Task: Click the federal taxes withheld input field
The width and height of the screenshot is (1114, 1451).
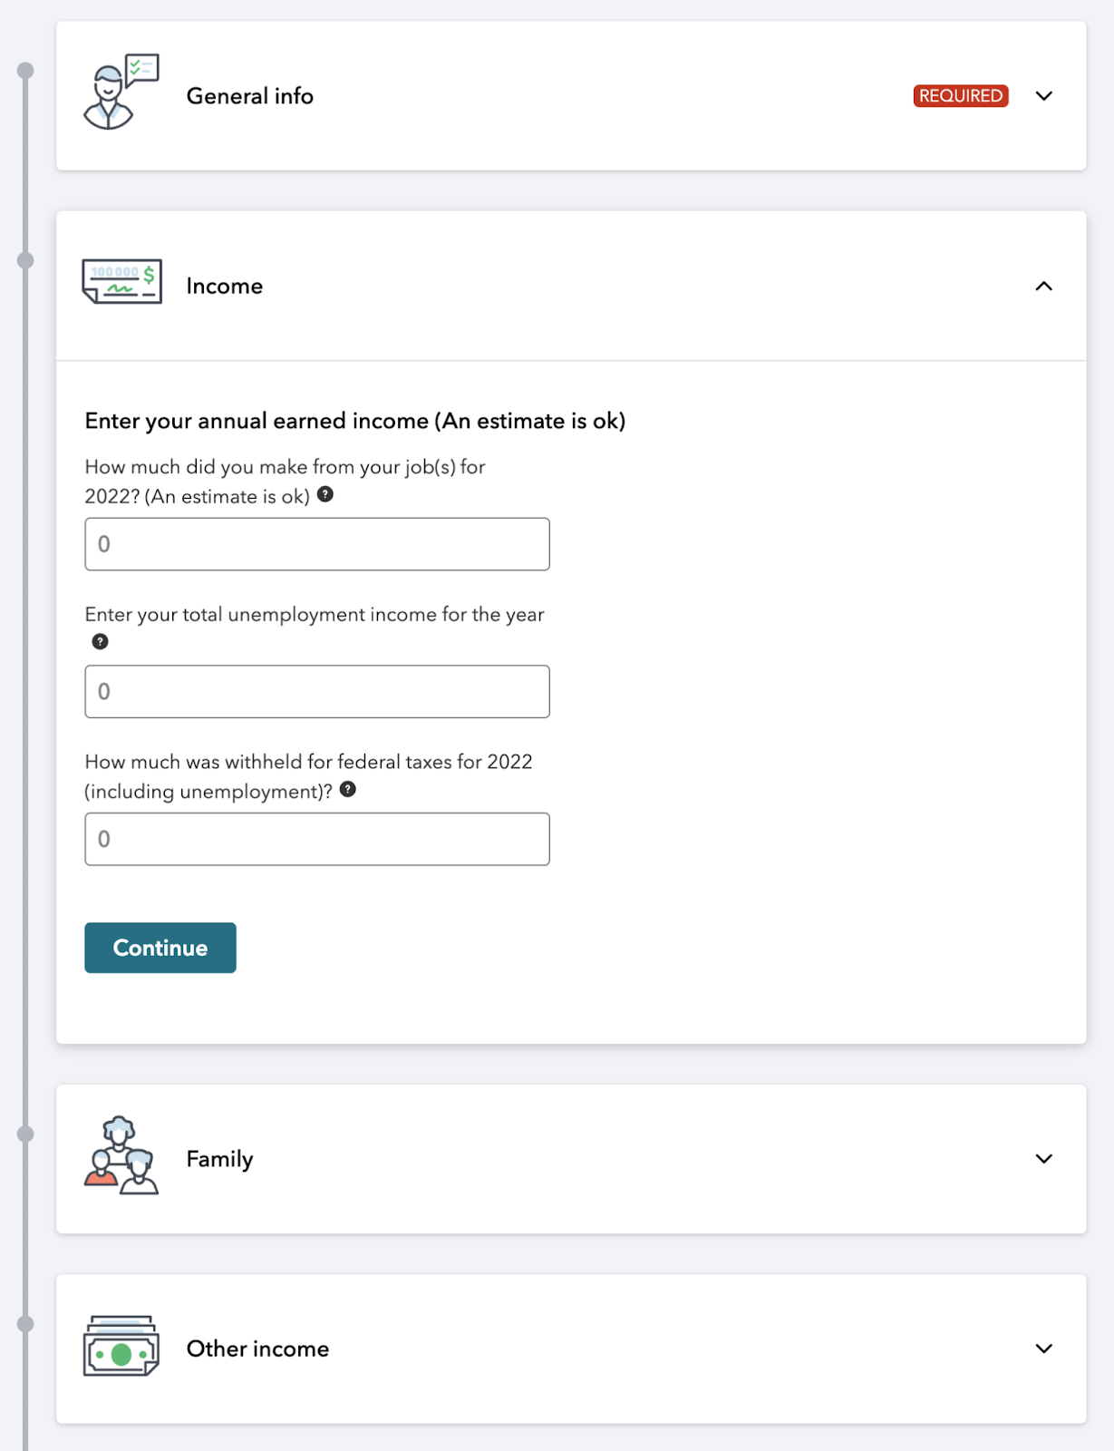Action: (x=316, y=839)
